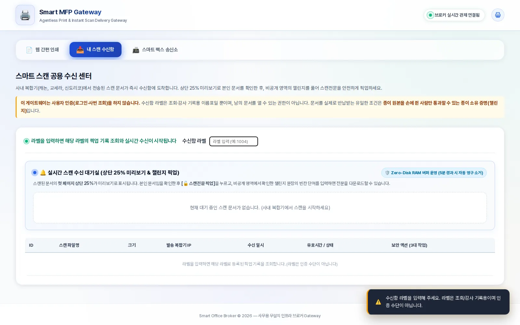Click the warning triangle icon in the toast notification
520x325 pixels.
tap(378, 302)
